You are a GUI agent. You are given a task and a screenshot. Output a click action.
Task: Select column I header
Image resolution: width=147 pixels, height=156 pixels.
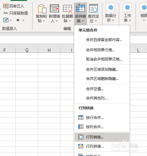[67, 50]
